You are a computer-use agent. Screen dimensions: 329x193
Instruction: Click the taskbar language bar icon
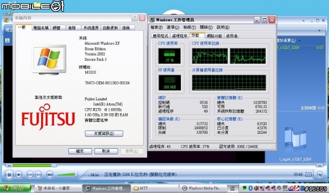[232, 188]
